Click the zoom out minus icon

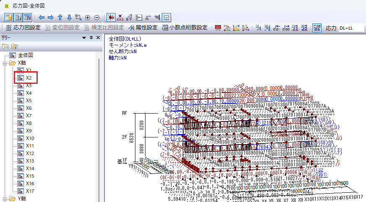pyautogui.click(x=97, y=18)
